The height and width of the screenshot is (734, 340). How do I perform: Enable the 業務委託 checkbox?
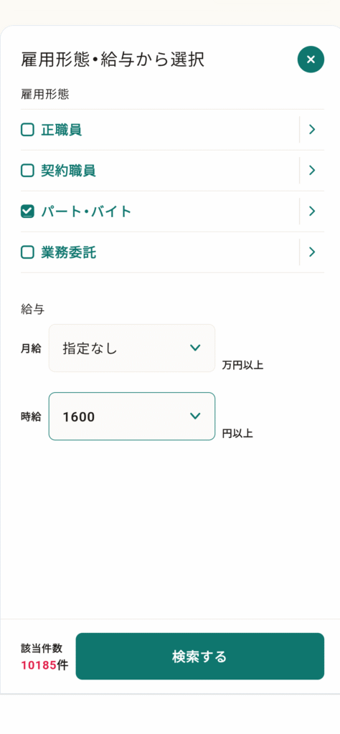coord(28,252)
